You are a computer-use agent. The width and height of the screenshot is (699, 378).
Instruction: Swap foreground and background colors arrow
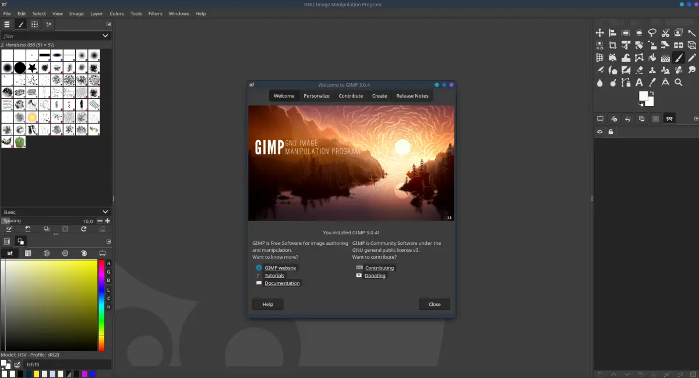[x=652, y=93]
